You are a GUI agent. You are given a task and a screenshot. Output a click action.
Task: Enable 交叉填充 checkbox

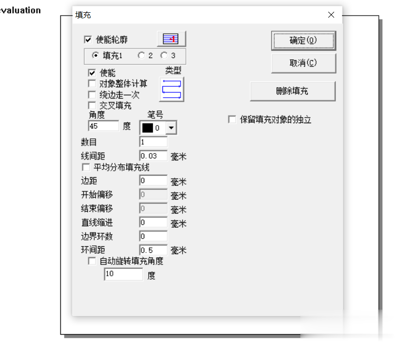pyautogui.click(x=92, y=105)
